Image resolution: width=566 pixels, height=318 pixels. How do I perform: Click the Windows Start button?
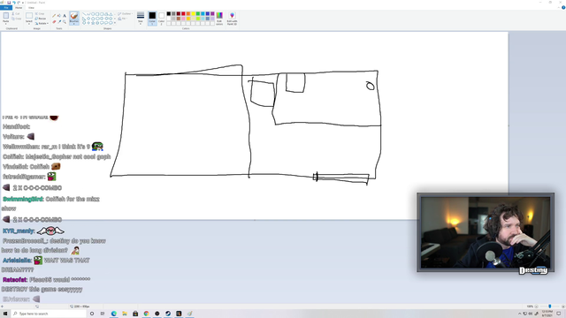[5, 314]
